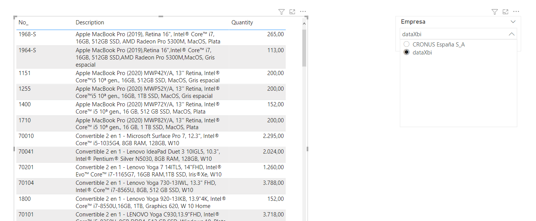Click the table's top-center resize handle
Image resolution: width=536 pixels, height=221 pixels.
161,16
